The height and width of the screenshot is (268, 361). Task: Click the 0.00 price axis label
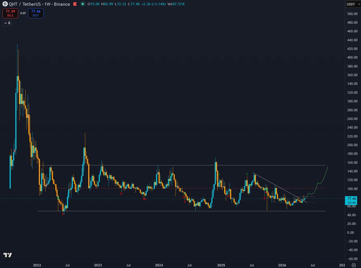351,233
